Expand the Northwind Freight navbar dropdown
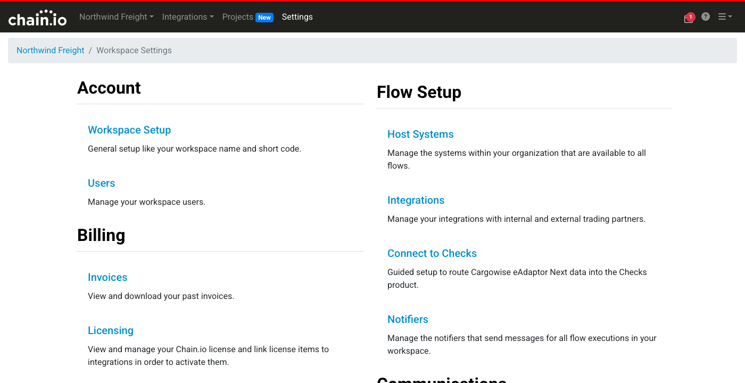 [x=116, y=17]
